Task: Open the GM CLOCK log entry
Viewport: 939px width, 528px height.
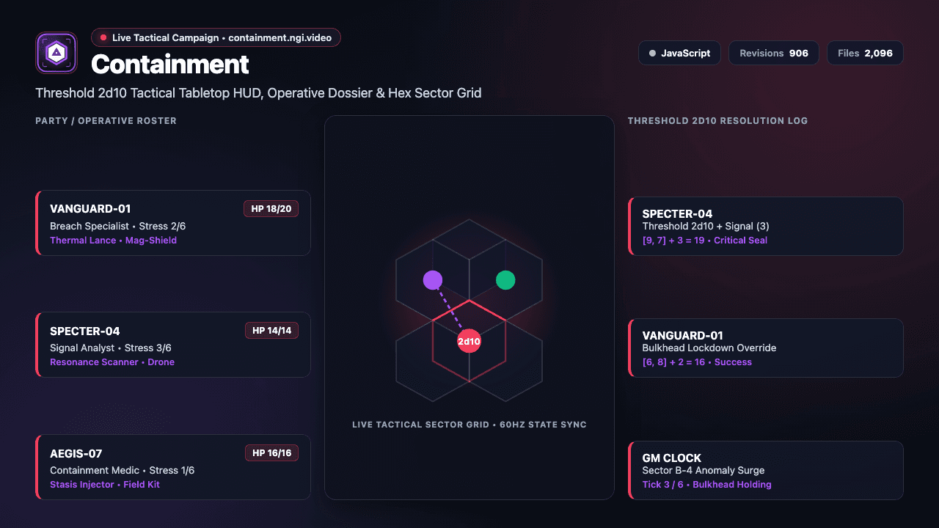Action: [766, 470]
